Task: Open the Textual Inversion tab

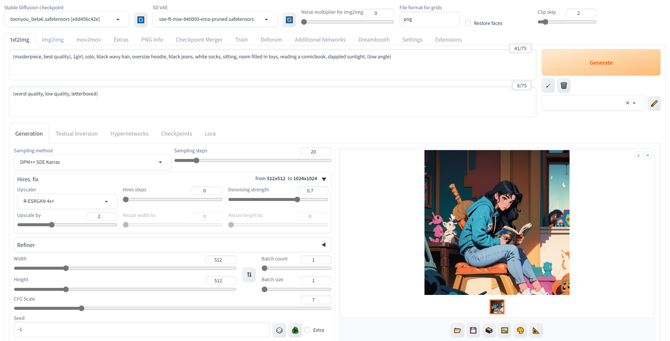Action: (76, 133)
